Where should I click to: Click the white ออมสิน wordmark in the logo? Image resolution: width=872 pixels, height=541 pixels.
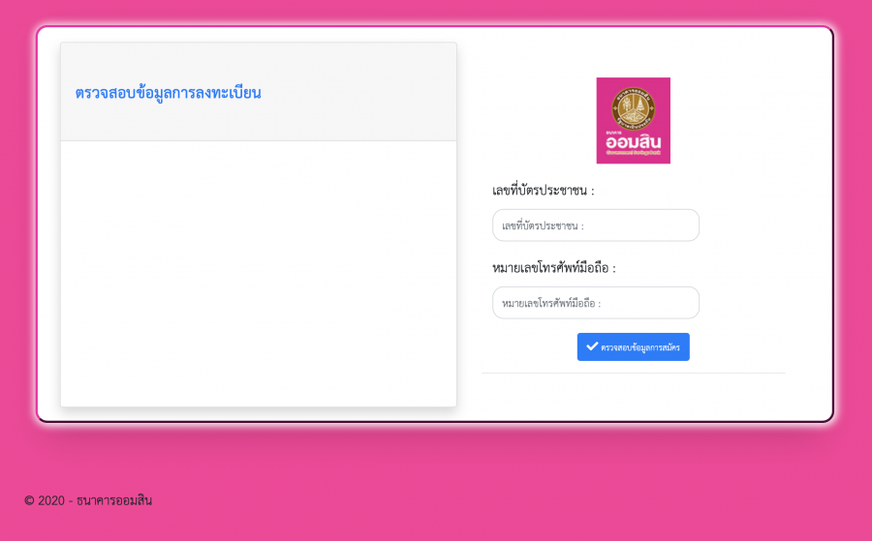[x=633, y=142]
